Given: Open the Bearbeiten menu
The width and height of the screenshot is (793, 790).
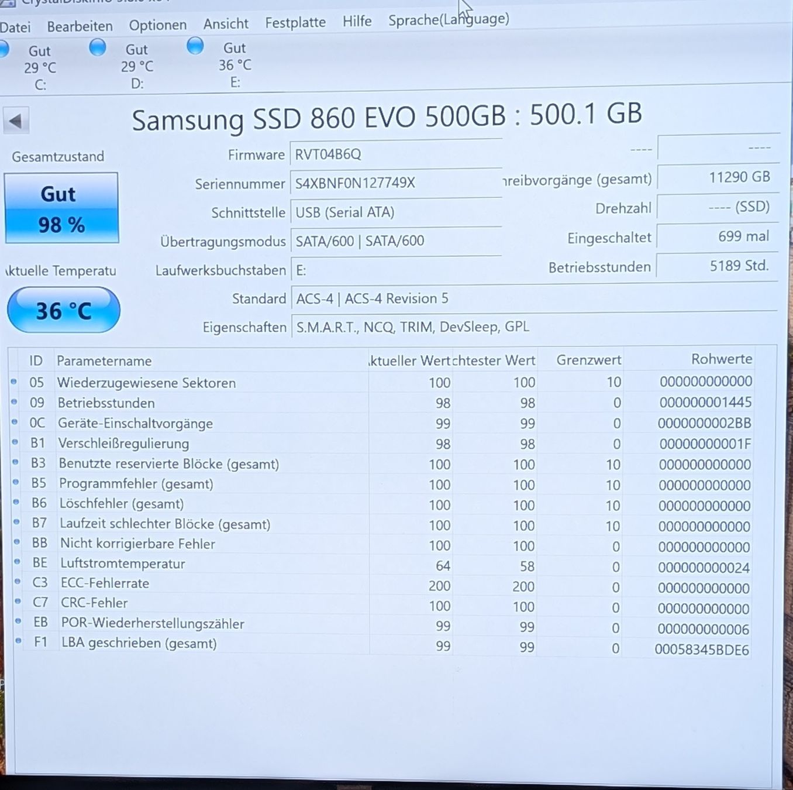Looking at the screenshot, I should click(x=80, y=26).
